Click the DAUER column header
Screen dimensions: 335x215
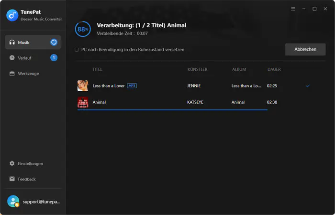274,69
